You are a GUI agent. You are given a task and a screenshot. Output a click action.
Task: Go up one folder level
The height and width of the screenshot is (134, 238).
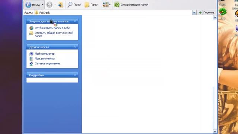[x=61, y=5]
